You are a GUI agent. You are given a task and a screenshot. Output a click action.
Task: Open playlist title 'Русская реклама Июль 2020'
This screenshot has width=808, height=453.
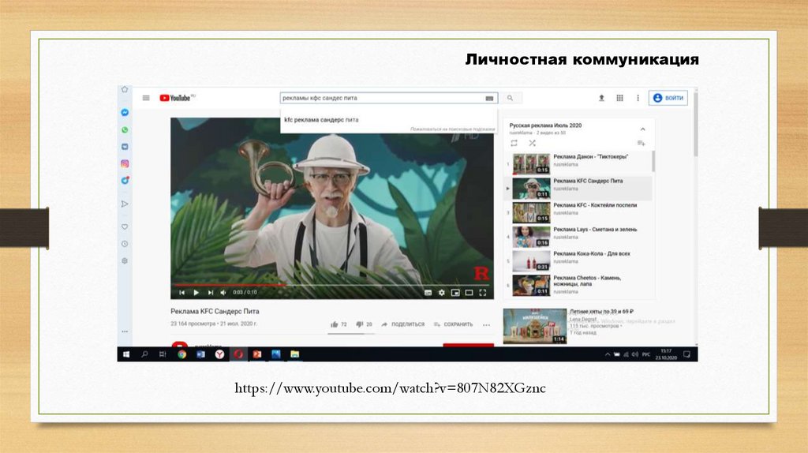pos(545,125)
